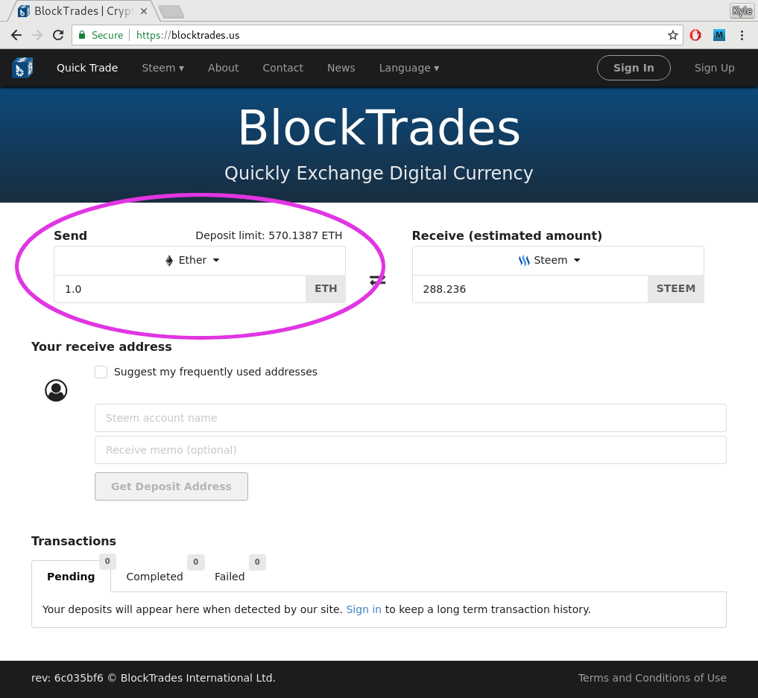This screenshot has height=698, width=758.
Task: Open Quick Trade nav item
Action: [x=87, y=68]
